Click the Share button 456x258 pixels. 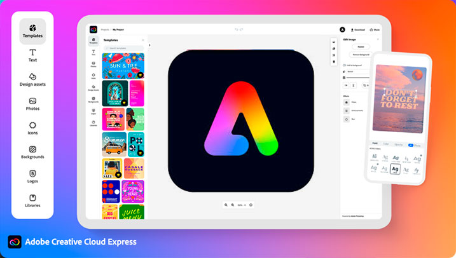375,30
